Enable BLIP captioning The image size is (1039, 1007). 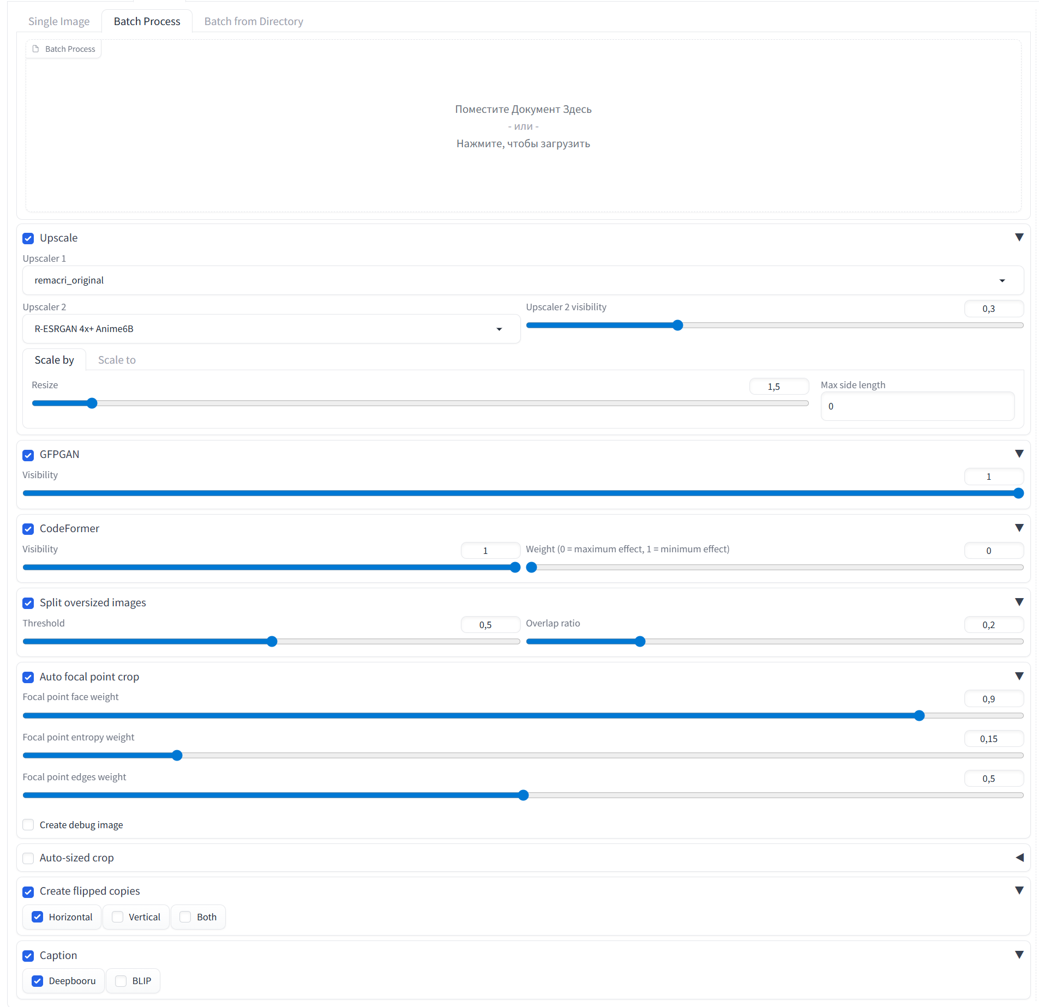pos(121,981)
